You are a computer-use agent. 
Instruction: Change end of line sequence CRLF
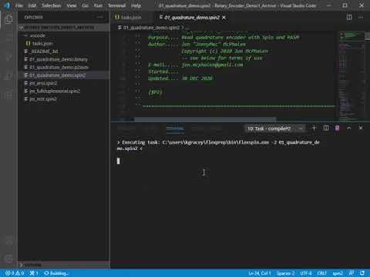click(x=321, y=273)
